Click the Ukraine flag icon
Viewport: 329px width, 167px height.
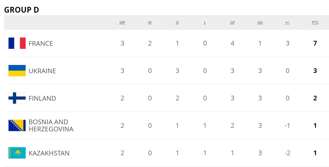click(x=17, y=71)
